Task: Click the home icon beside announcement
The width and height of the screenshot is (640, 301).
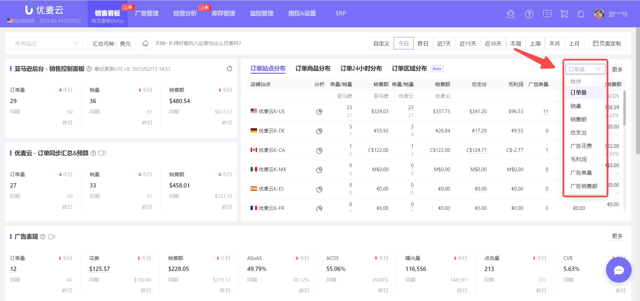Action: pos(146,43)
